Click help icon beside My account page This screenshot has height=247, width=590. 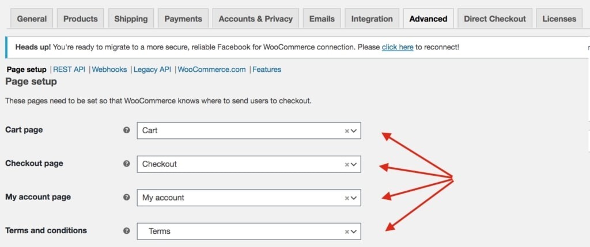click(127, 197)
